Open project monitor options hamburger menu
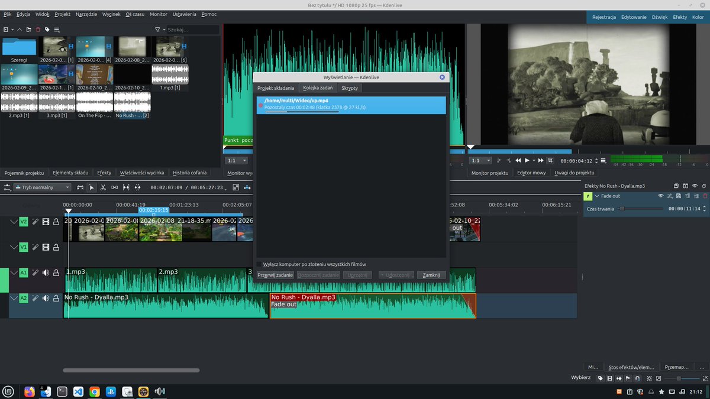710x399 pixels. coord(603,161)
